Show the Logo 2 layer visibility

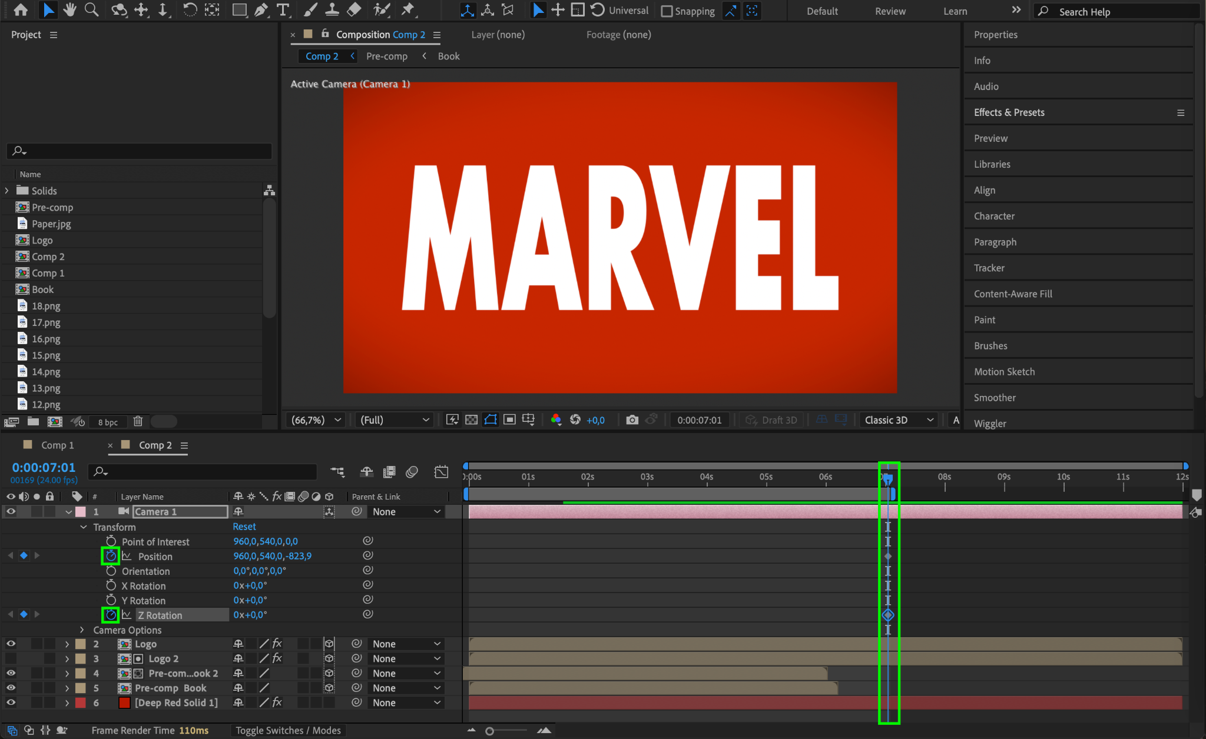(x=11, y=658)
